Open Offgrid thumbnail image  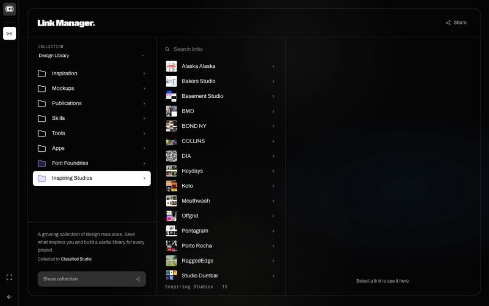[x=171, y=216]
